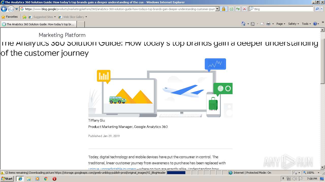Click the page scroll up arrow

coord(322,30)
